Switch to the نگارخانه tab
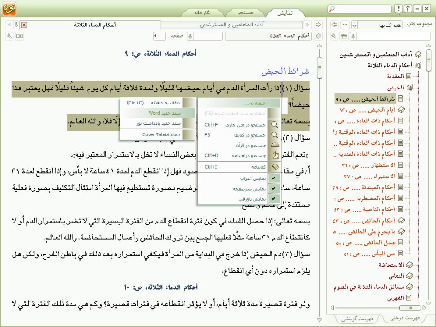 click(202, 13)
